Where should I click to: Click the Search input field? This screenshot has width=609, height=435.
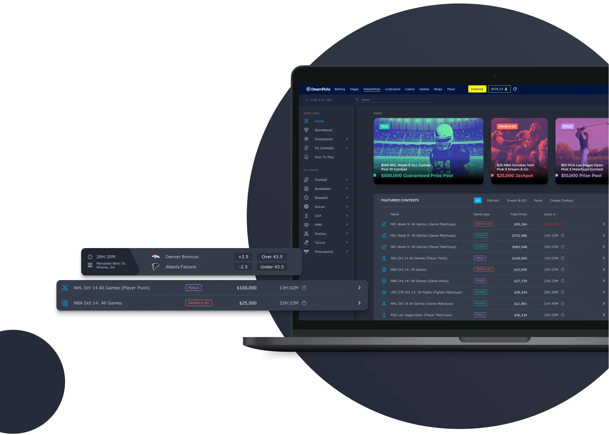coord(393,100)
